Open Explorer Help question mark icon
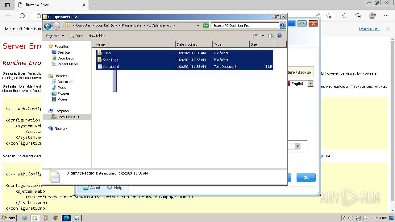Screen dimensions: 395x222 (x=280, y=36)
